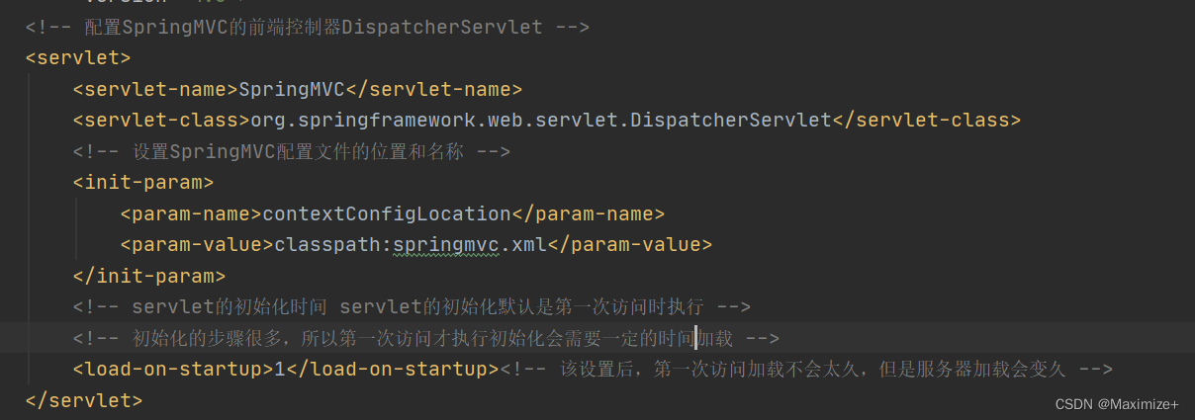Click the value 1 inside load-on-startup
Viewport: 1195px width, 420px height.
[x=280, y=370]
